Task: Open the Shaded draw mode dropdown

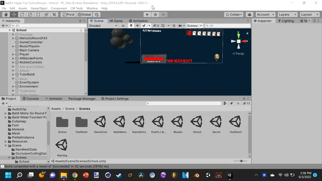Action: (x=103, y=26)
